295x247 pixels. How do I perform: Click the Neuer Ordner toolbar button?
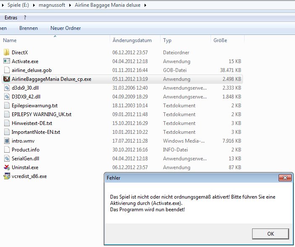pos(66,28)
